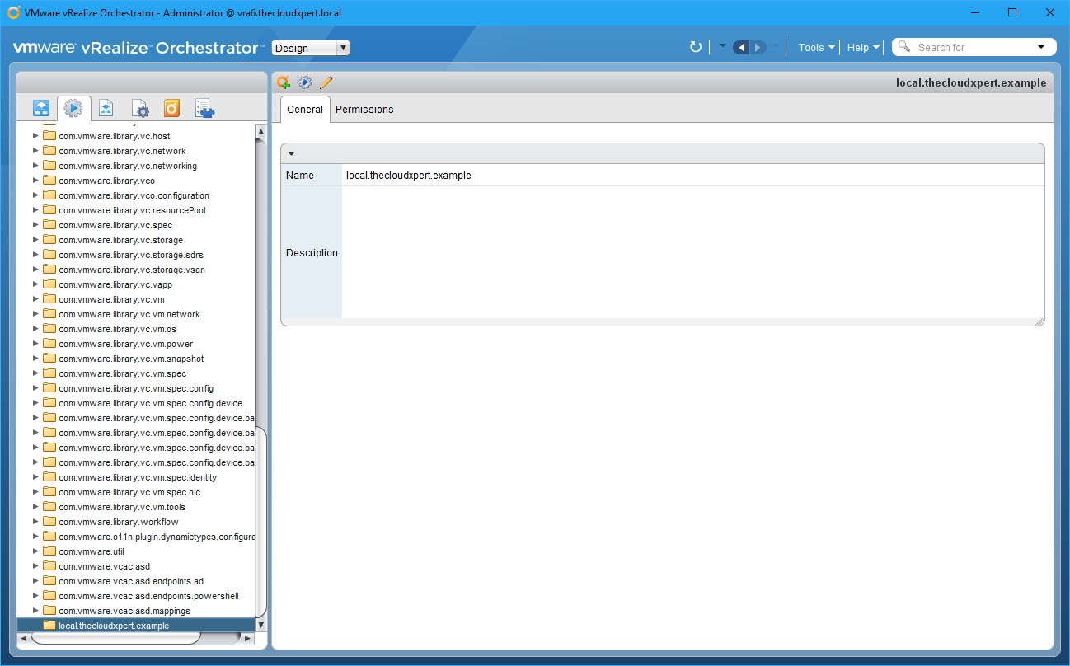This screenshot has width=1070, height=666.
Task: Open the Configurations view icon
Action: (140, 108)
